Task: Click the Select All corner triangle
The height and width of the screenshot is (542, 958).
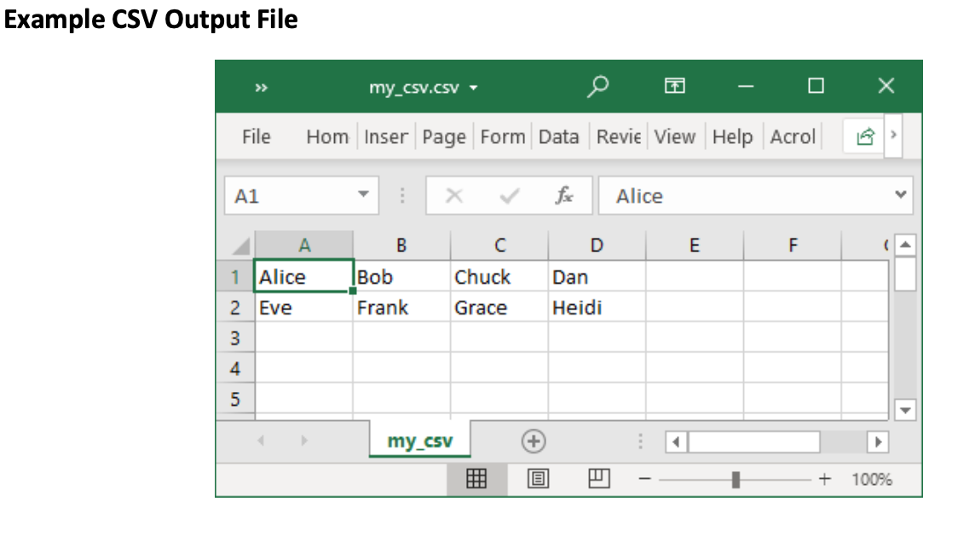Action: [x=240, y=245]
